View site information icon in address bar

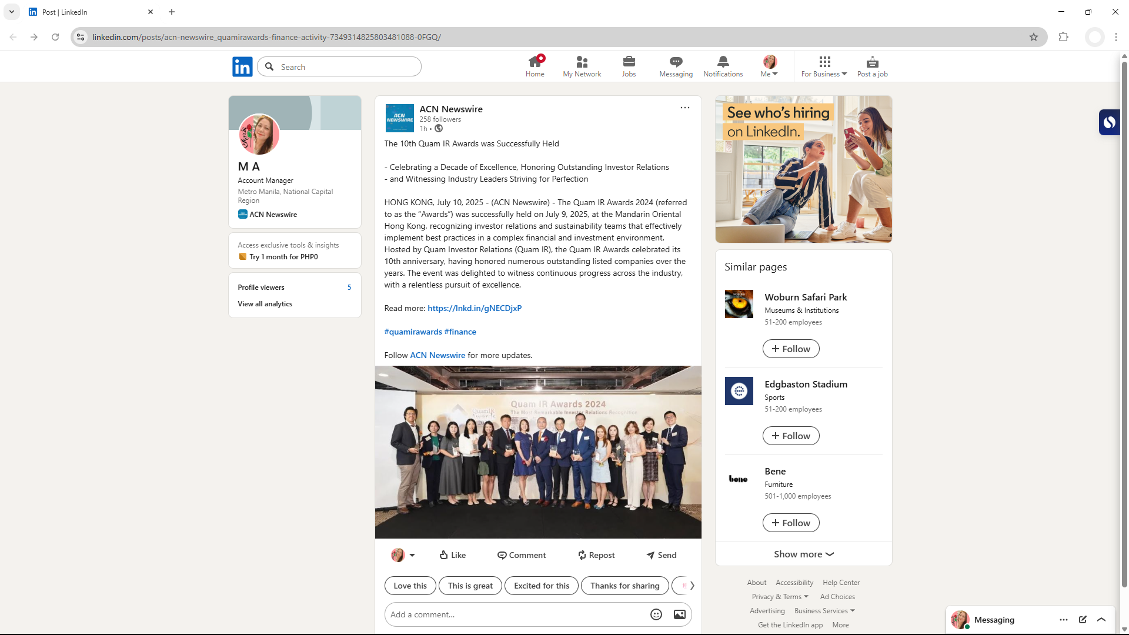click(81, 37)
